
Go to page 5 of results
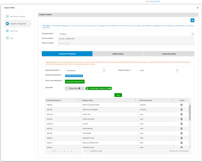(x=68, y=151)
